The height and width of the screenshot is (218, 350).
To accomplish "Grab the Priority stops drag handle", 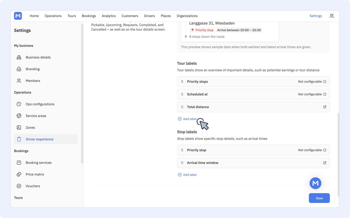I will pyautogui.click(x=182, y=81).
